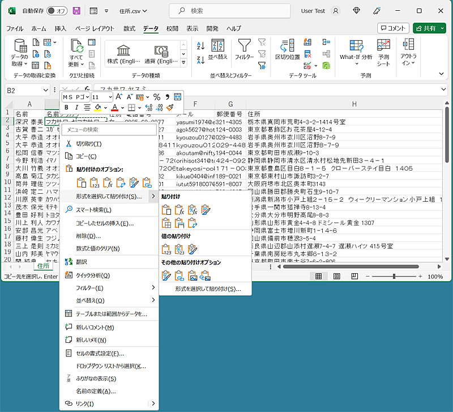Open the 予測シート forecast sheet tool
453x412 pixels.
pyautogui.click(x=383, y=53)
